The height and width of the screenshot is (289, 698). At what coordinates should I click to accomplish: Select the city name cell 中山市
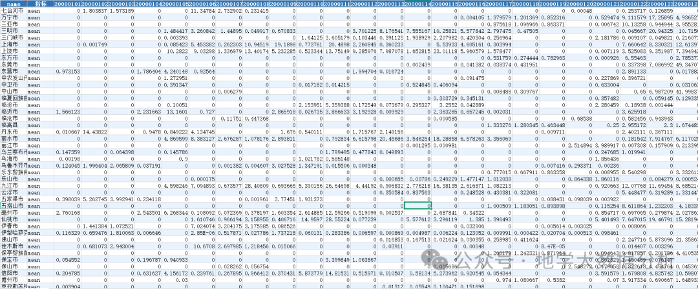14,91
